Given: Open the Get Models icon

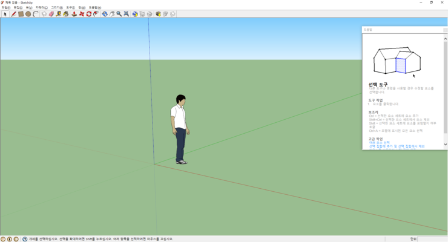Looking at the screenshot, I should tap(158, 14).
